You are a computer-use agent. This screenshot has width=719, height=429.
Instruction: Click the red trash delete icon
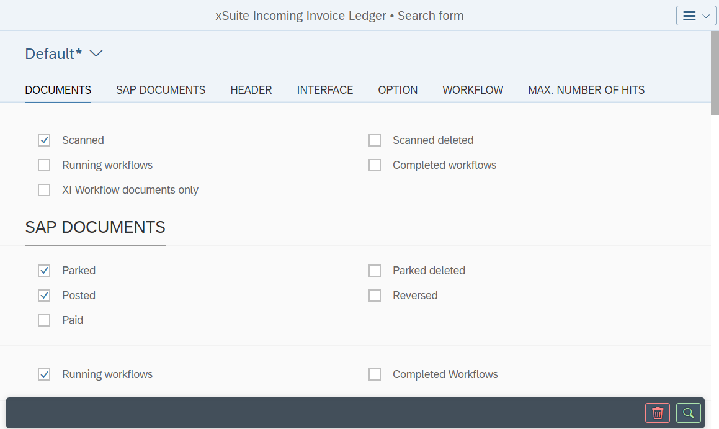pos(658,413)
